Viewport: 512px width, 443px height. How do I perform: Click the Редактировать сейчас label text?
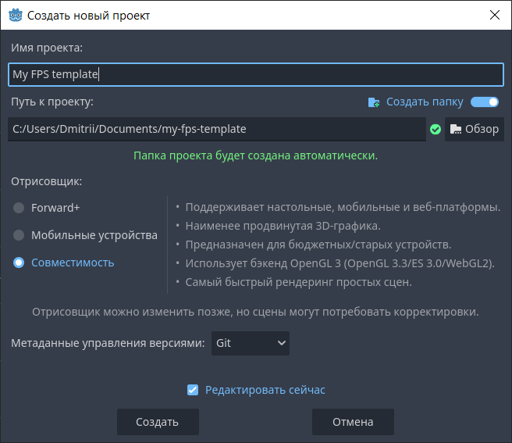point(265,390)
